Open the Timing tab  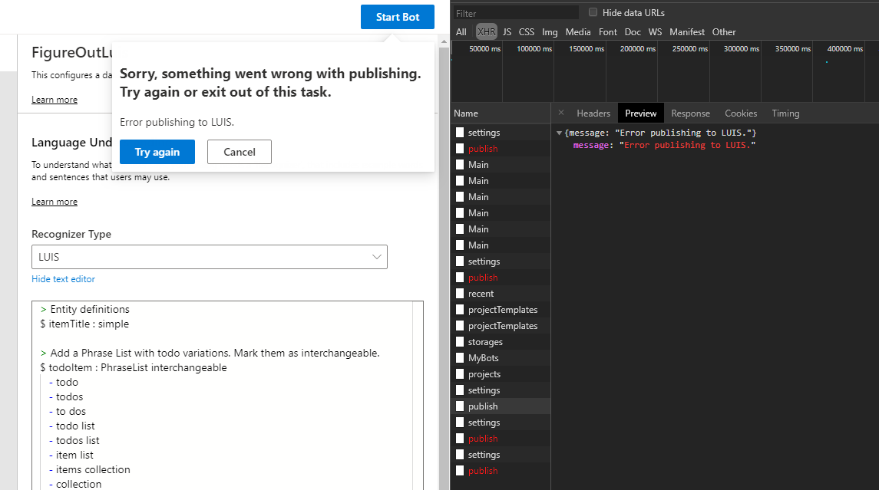click(785, 113)
